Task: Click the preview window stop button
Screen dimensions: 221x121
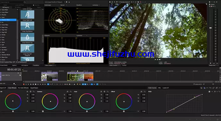Action: pos(160,59)
